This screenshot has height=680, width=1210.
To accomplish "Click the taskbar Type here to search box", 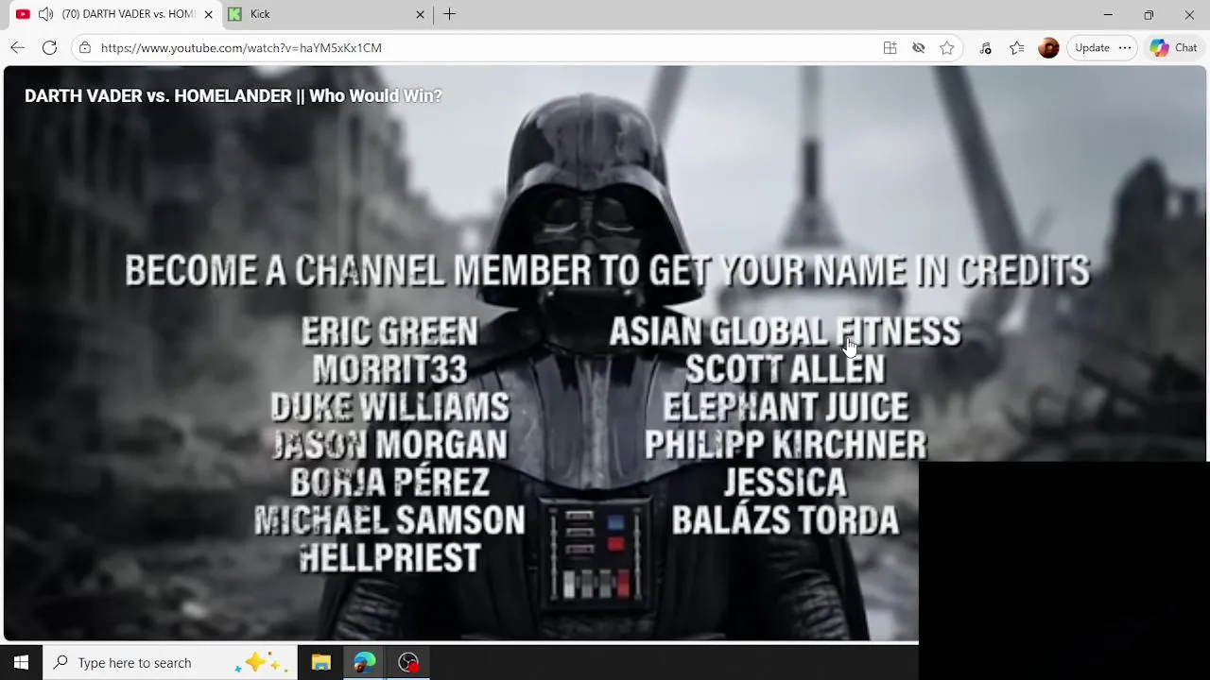I will pos(170,663).
